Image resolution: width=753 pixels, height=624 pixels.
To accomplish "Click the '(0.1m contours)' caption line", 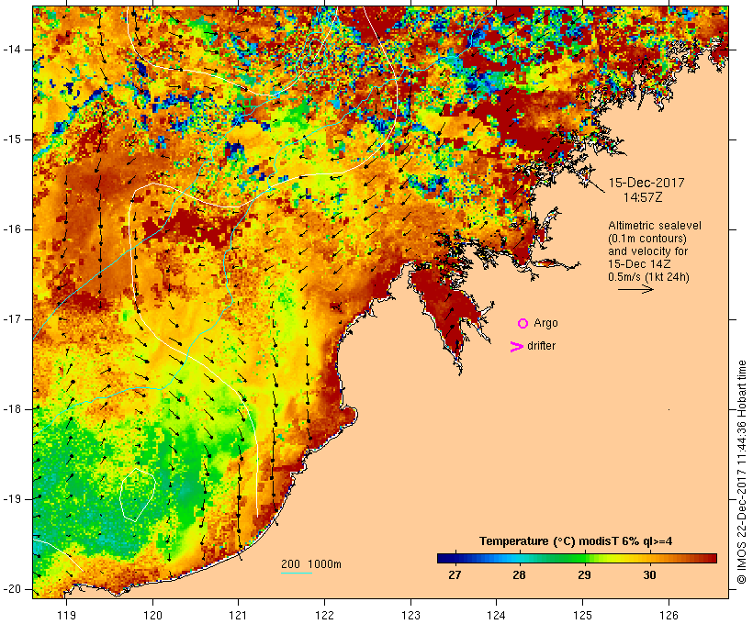I will (647, 239).
